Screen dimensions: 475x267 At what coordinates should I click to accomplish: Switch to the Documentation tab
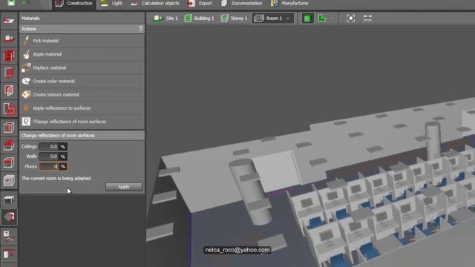click(x=242, y=4)
